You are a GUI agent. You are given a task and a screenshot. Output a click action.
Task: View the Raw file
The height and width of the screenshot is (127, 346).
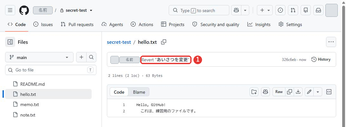click(279, 92)
